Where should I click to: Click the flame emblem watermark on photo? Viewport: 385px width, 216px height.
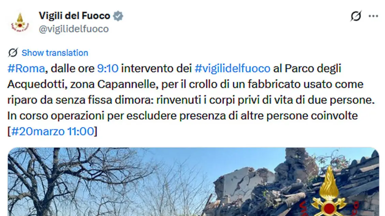[x=329, y=192]
